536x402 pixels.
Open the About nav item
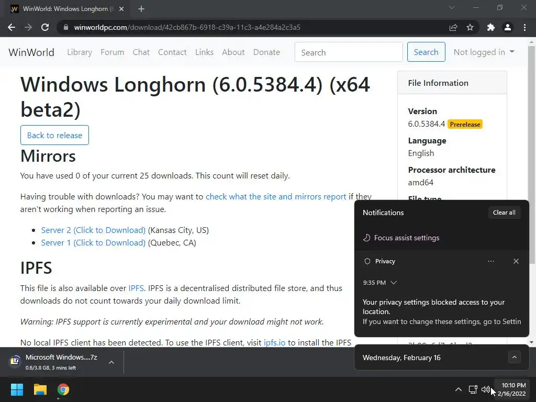click(233, 52)
